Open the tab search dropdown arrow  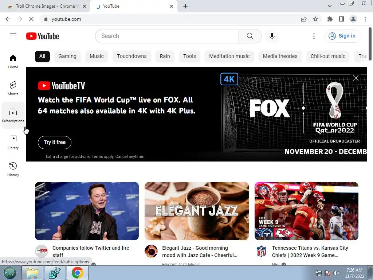click(x=329, y=6)
